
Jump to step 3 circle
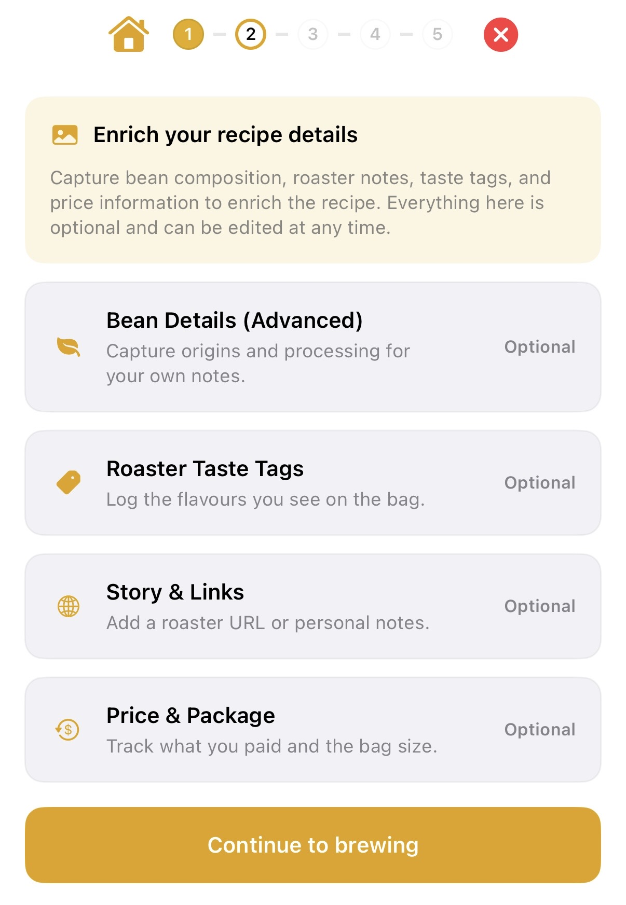point(312,35)
